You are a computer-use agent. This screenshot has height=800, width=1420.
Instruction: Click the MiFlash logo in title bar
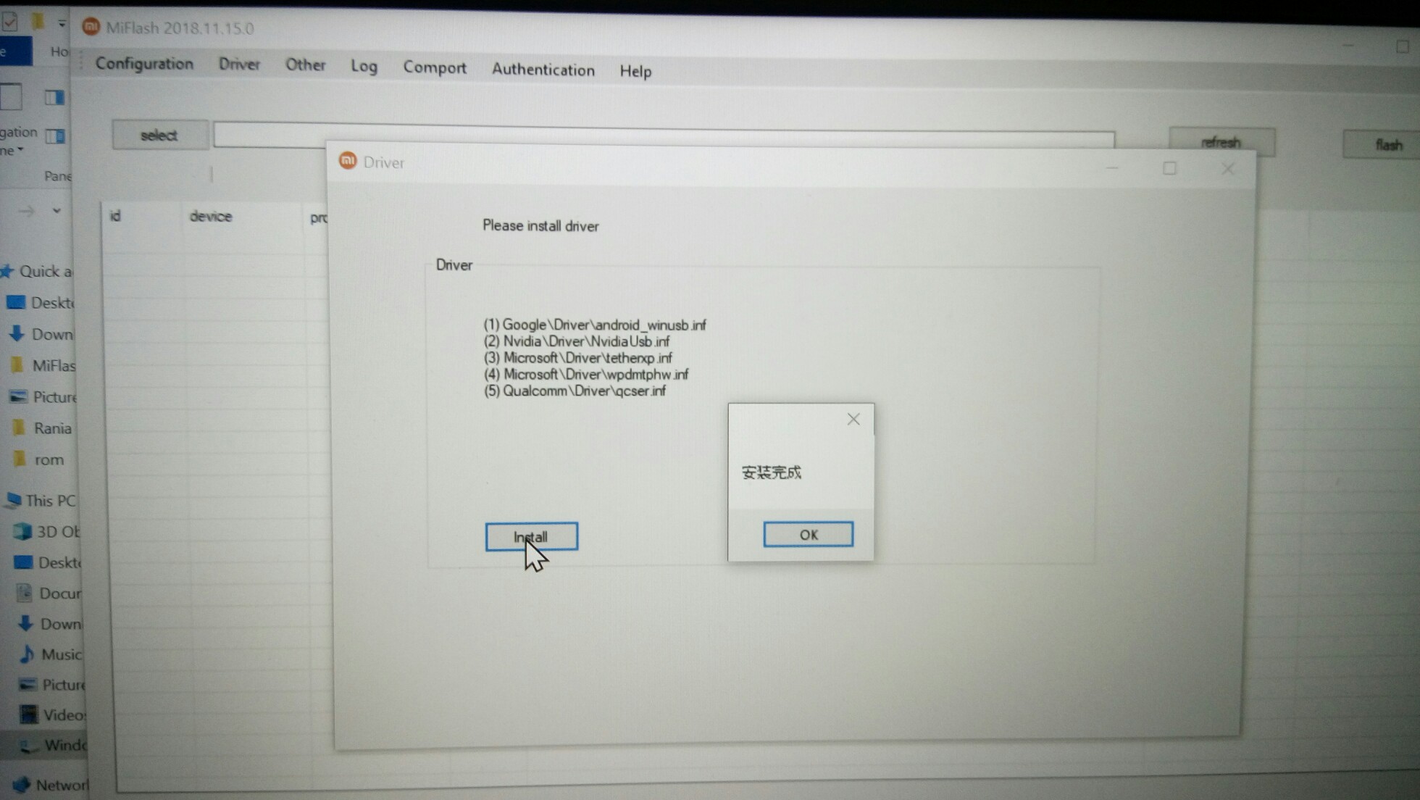[91, 27]
